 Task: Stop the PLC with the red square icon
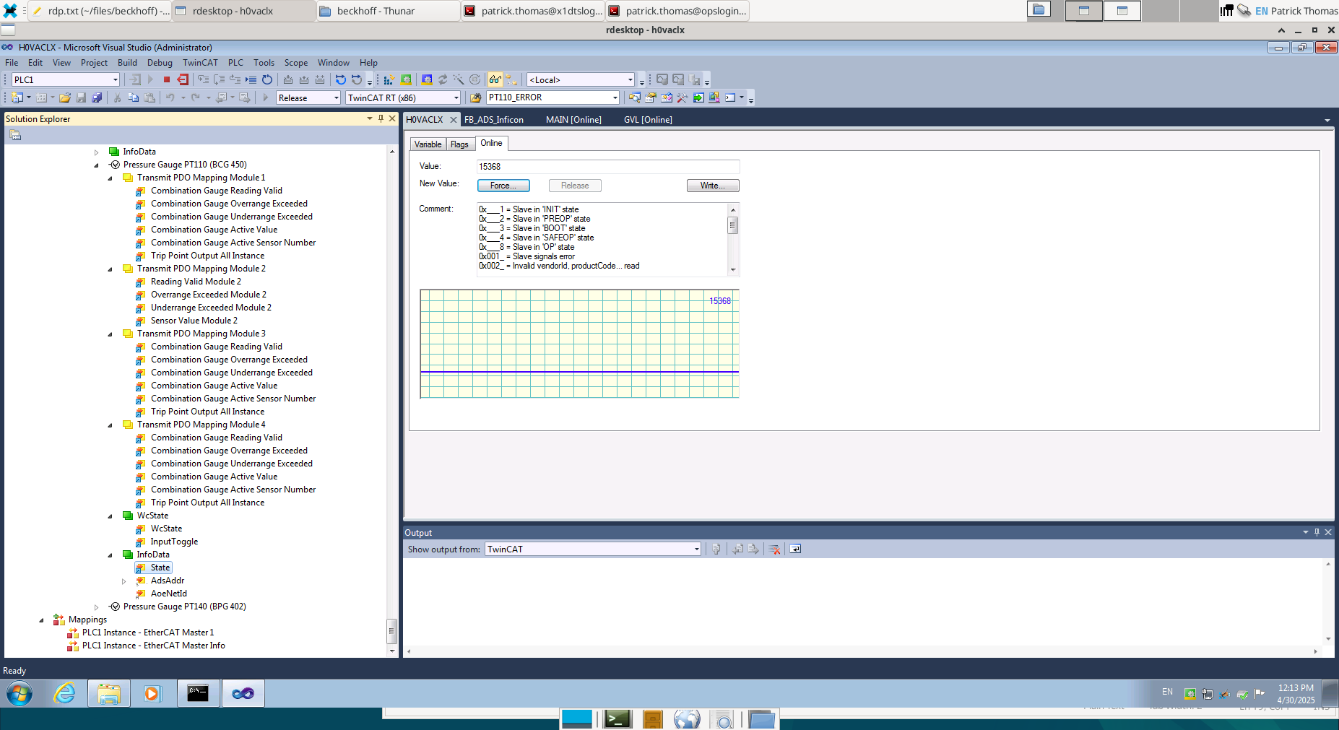(167, 80)
